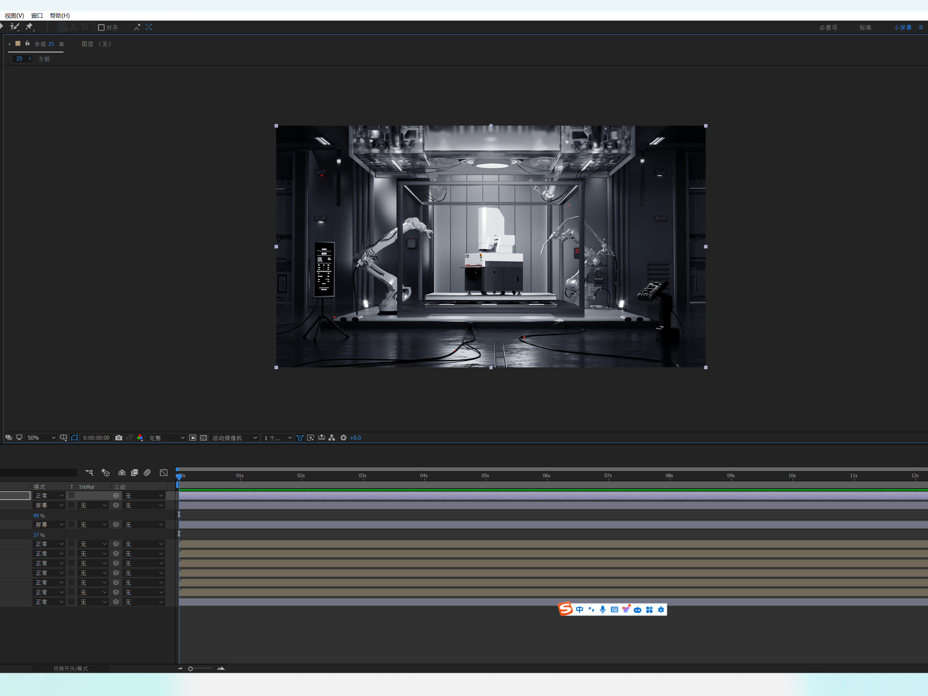Toggle the transparency grid button
928x696 pixels.
[x=203, y=438]
